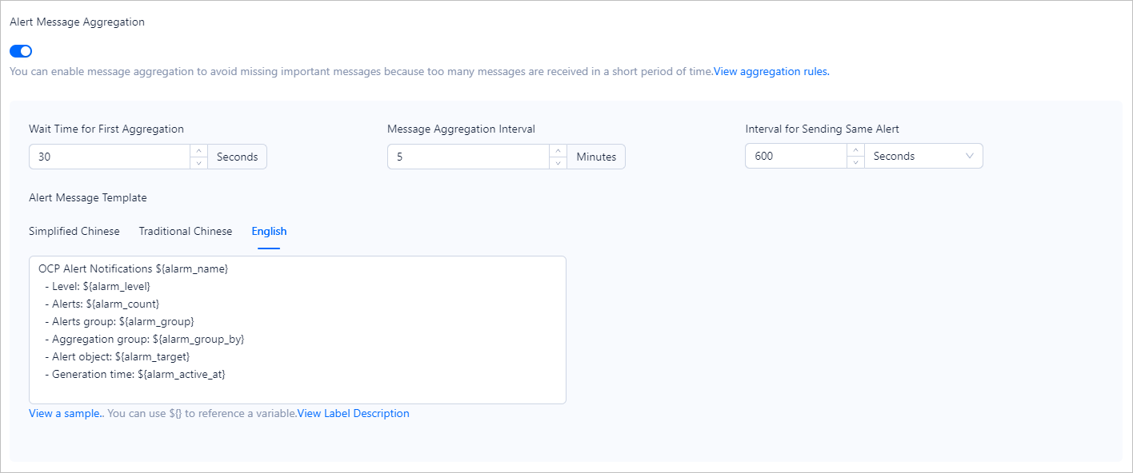Open the View aggregation rules link
Screen dimensions: 1133x473
[771, 71]
